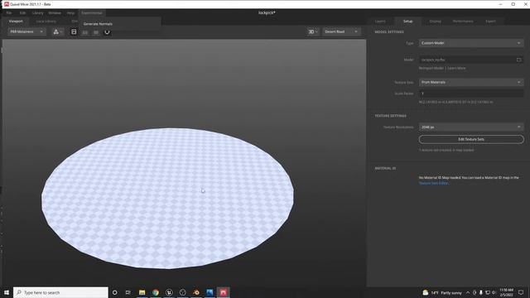Image resolution: width=530 pixels, height=298 pixels.
Task: Click the microphone icon in system tray
Action: click(480, 292)
